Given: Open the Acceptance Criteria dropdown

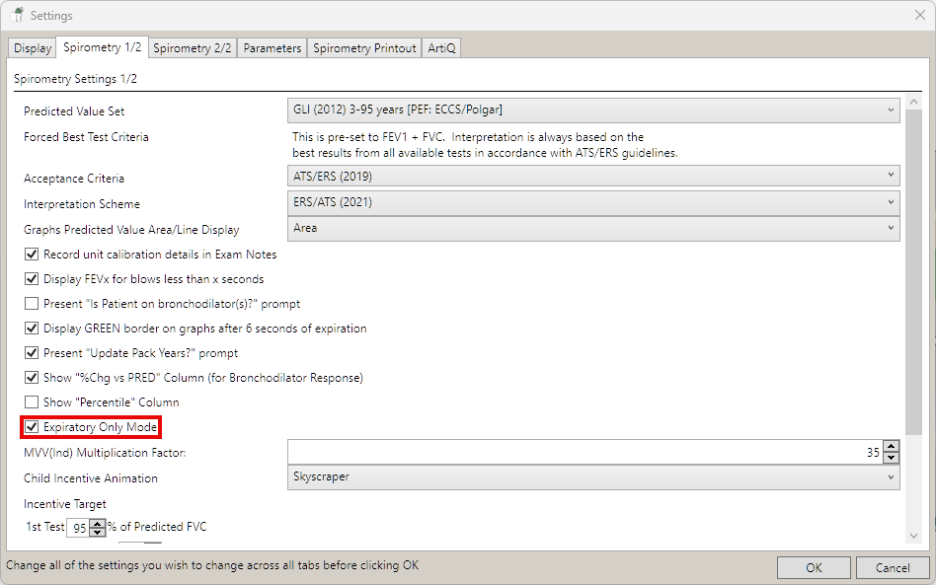Looking at the screenshot, I should pyautogui.click(x=593, y=177).
